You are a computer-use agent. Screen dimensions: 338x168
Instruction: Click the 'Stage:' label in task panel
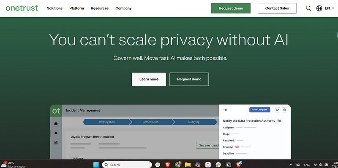226,134
